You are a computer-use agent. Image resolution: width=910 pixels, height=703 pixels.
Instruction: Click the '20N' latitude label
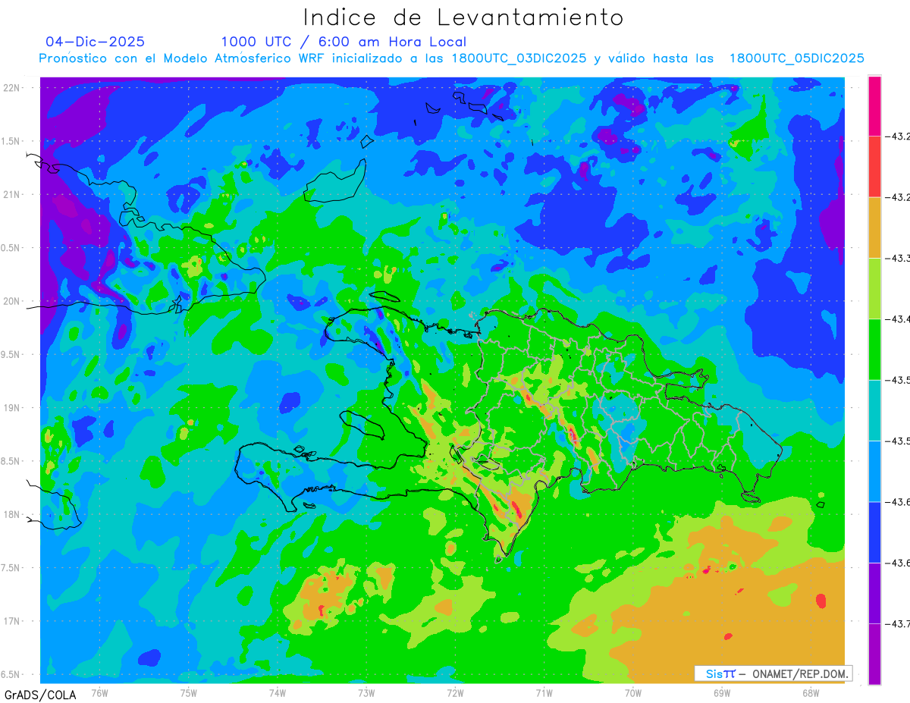point(12,301)
